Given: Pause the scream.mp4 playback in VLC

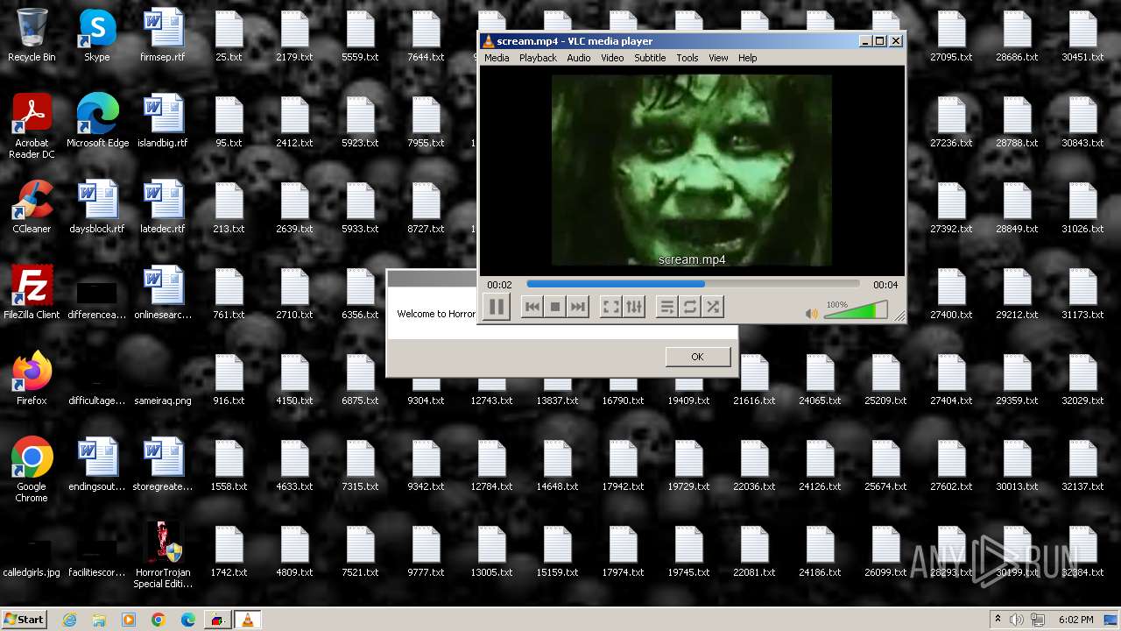Looking at the screenshot, I should pos(497,307).
